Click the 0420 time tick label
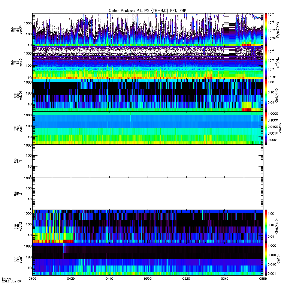The height and width of the screenshot is (300, 281). click(x=71, y=279)
